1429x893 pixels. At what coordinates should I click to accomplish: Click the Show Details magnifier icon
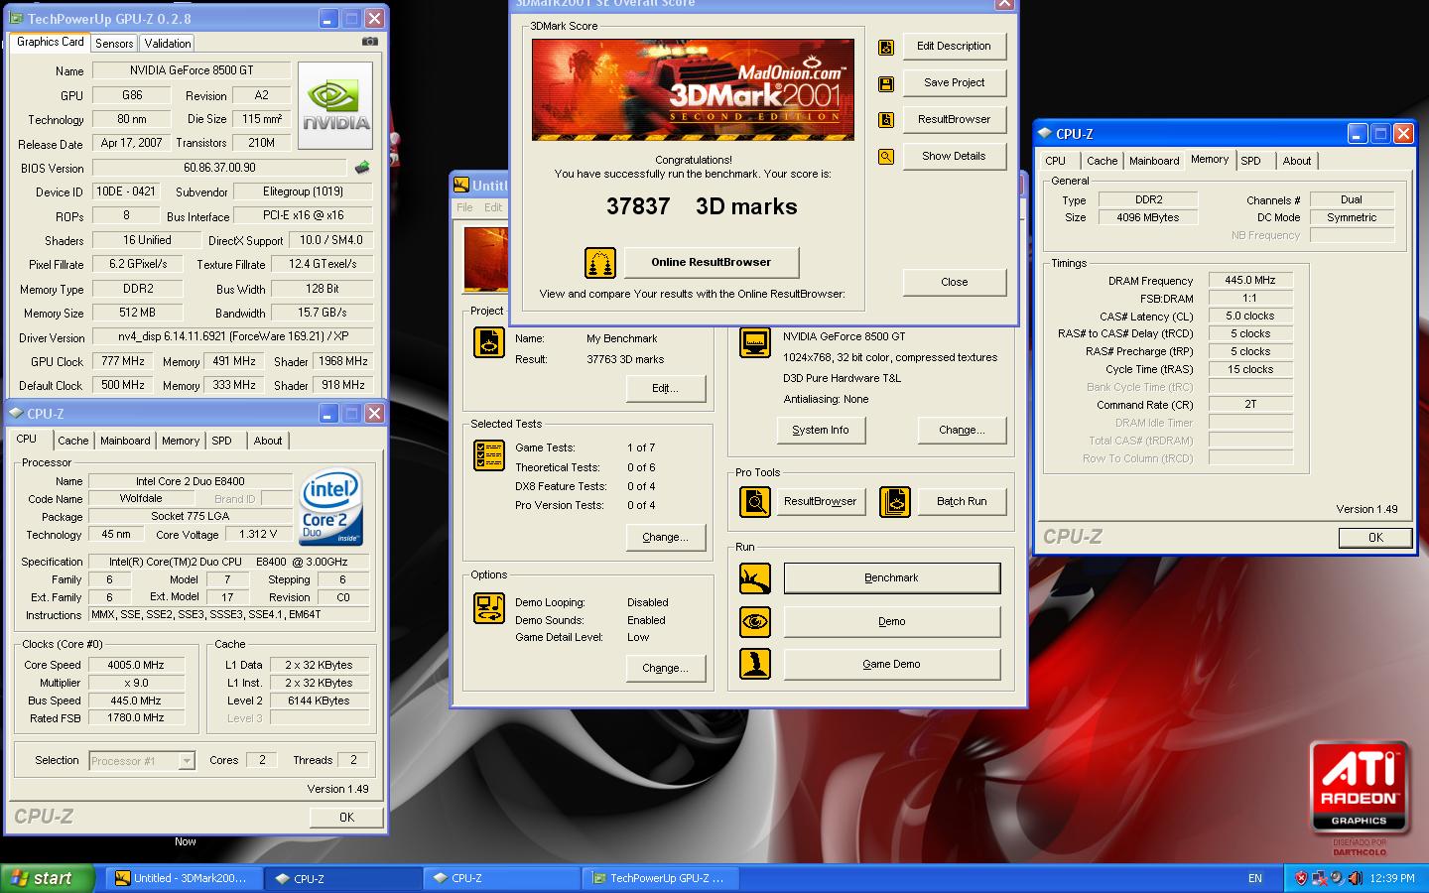click(x=886, y=157)
